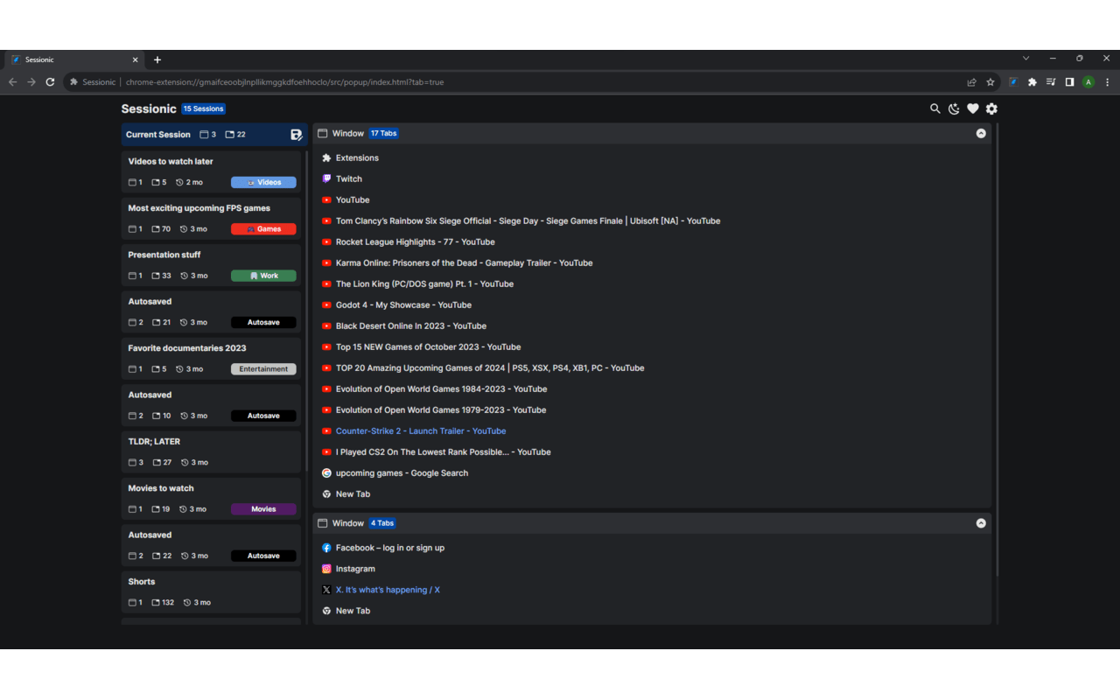Image resolution: width=1120 pixels, height=700 pixels.
Task: Open Chrome media control icon
Action: (1051, 82)
